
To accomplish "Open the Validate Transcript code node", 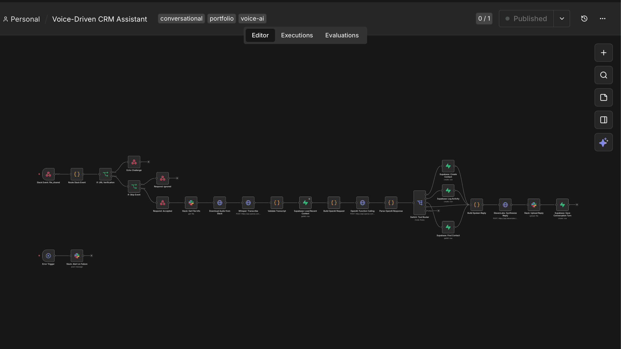I will (x=277, y=203).
